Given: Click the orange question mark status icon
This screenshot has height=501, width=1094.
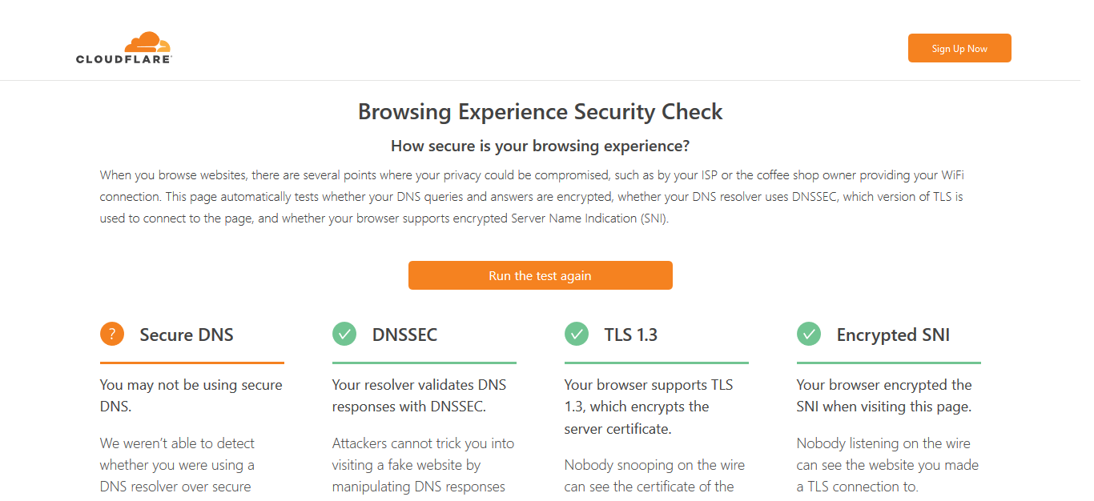Looking at the screenshot, I should pyautogui.click(x=112, y=334).
